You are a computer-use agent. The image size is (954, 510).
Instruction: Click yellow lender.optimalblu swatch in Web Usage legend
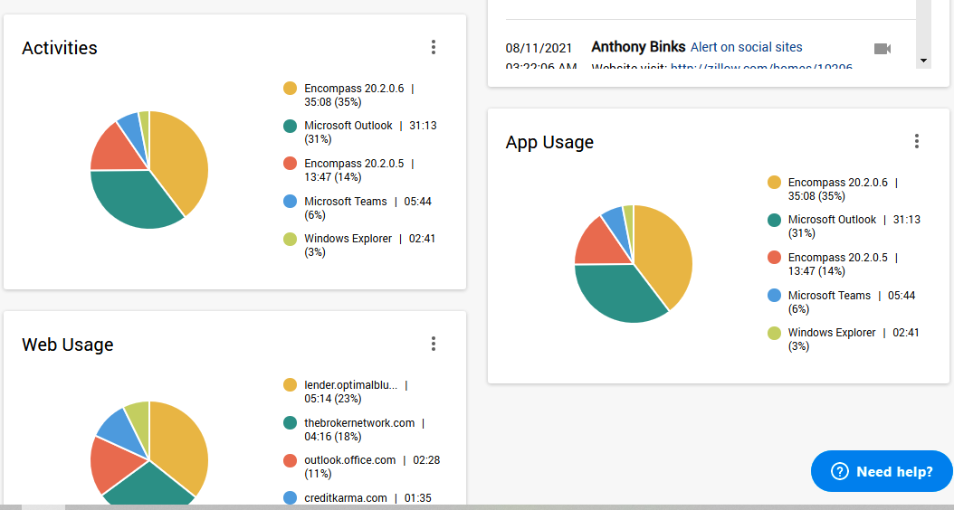click(x=290, y=385)
